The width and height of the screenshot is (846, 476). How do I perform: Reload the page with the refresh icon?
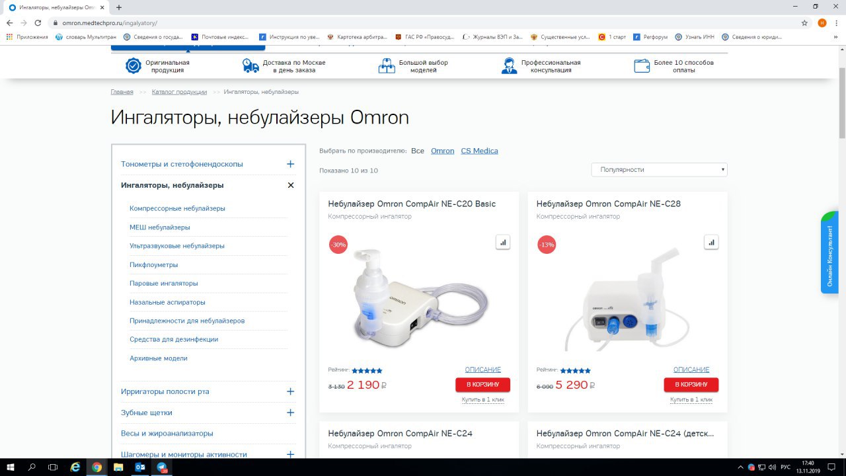click(38, 22)
